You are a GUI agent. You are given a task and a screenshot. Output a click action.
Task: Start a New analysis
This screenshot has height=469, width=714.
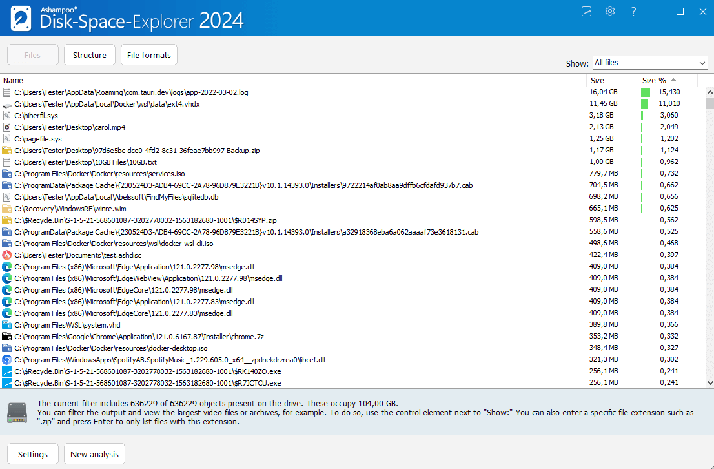(94, 454)
